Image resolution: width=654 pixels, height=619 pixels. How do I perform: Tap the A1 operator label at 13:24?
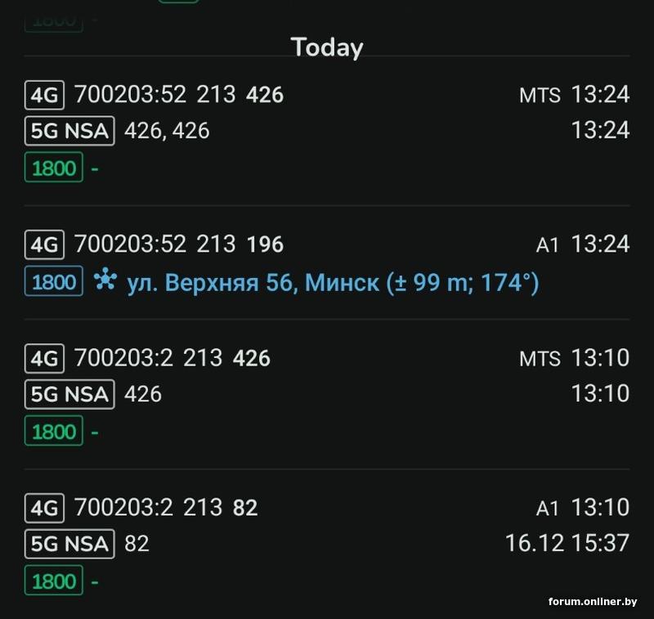[547, 244]
